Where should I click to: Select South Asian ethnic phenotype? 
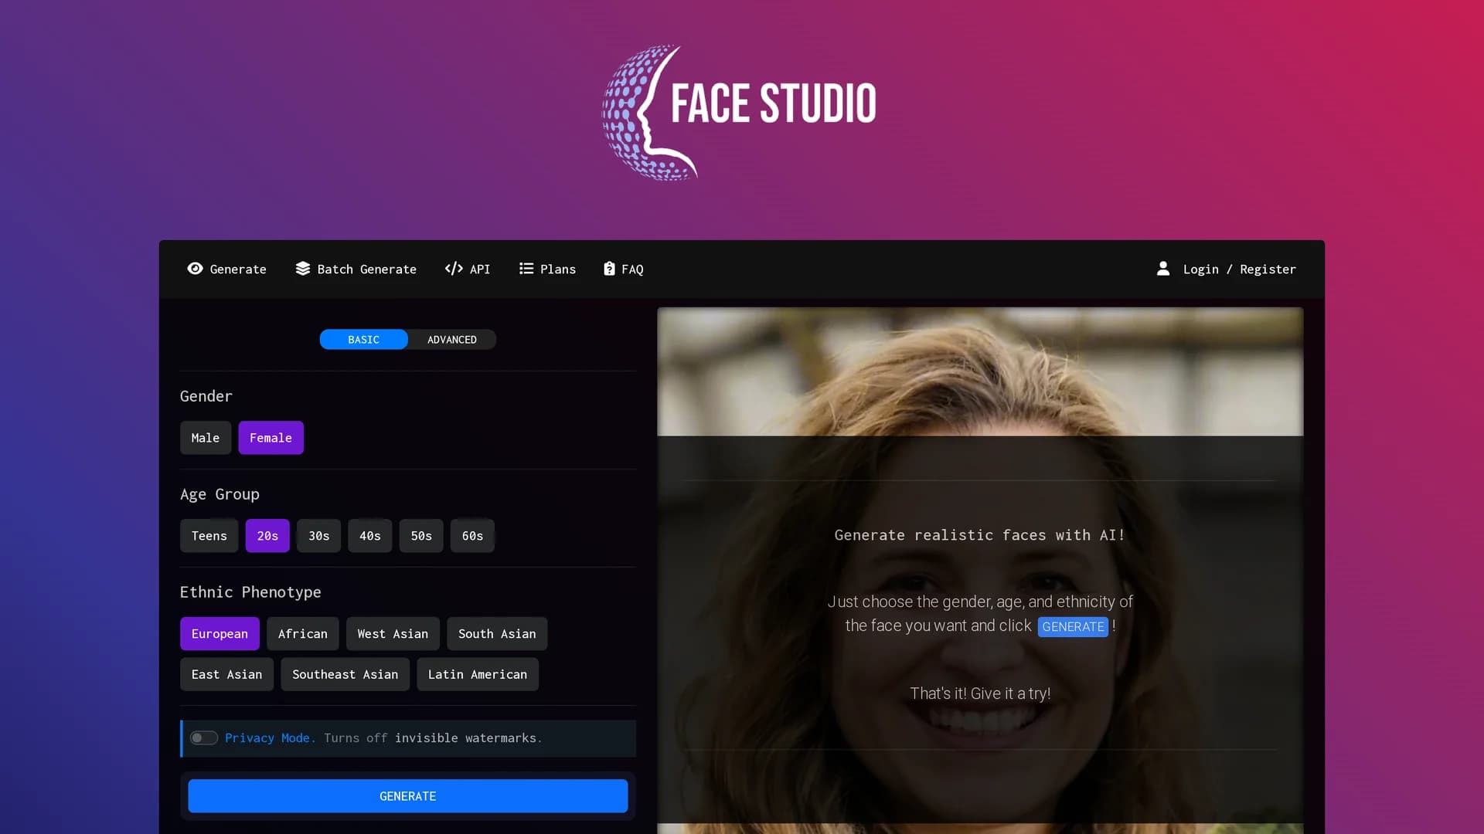497,633
